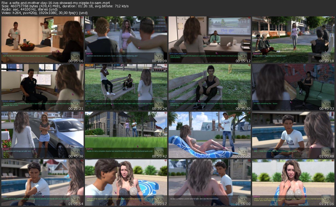Viewport: 336px width, 207px height.
Task: Open the thumbnail timestamped 01:05:54
Action: pos(42,183)
